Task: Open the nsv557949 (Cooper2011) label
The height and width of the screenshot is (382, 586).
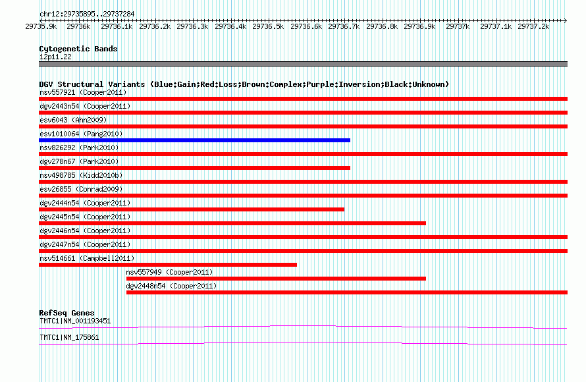Action: tap(169, 272)
